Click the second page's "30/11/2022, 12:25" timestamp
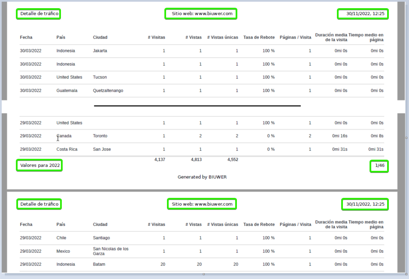The width and height of the screenshot is (409, 279). pos(365,204)
